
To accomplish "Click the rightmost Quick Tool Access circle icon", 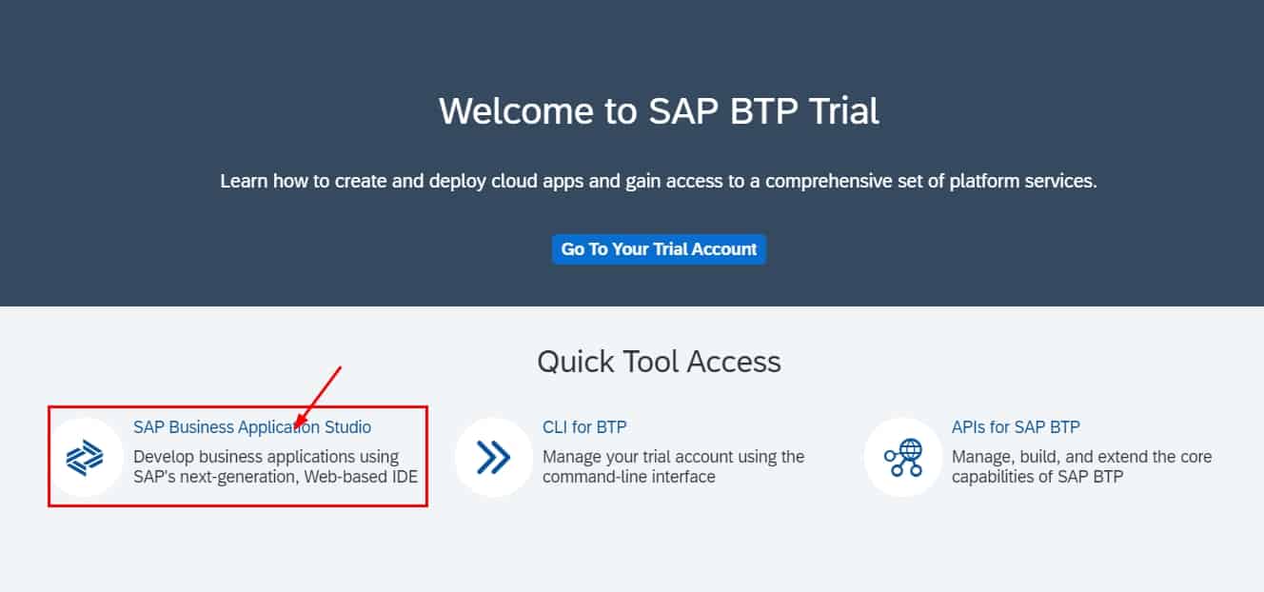I will click(x=900, y=456).
